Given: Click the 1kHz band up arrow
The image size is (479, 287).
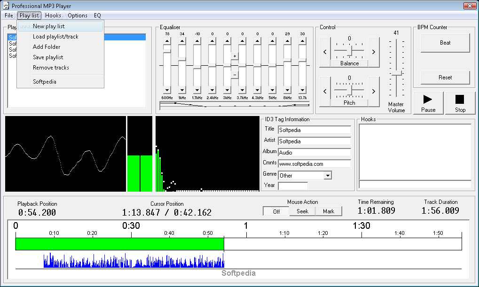Looking at the screenshot, I should point(182,41).
